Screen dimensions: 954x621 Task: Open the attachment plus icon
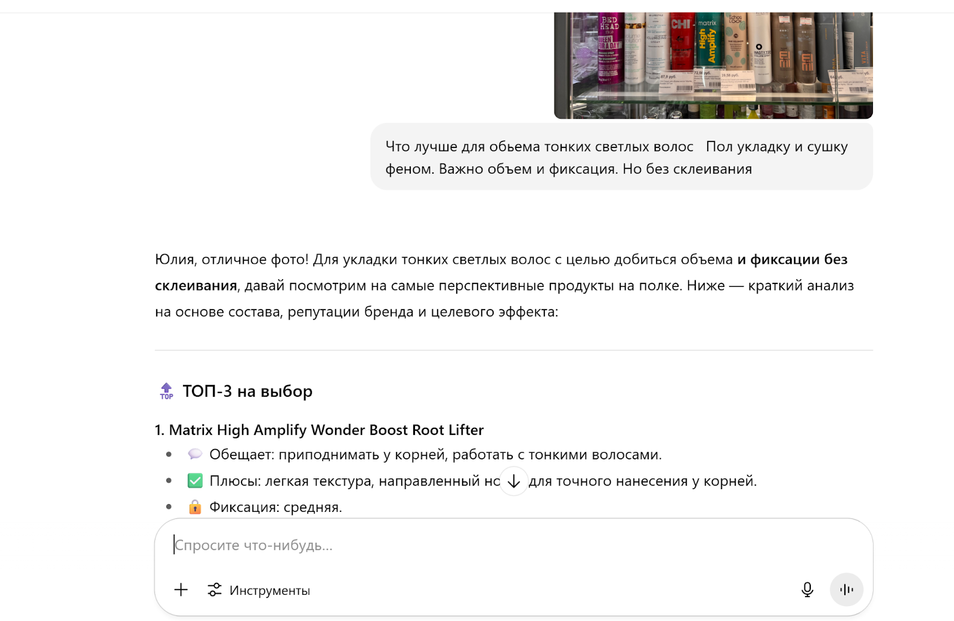[180, 589]
